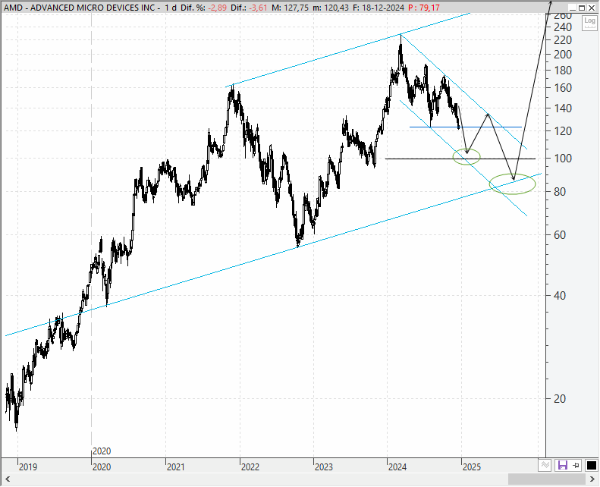The width and height of the screenshot is (600, 487).
Task: Click the 'm: 120,43' low value
Action: tap(330, 8)
